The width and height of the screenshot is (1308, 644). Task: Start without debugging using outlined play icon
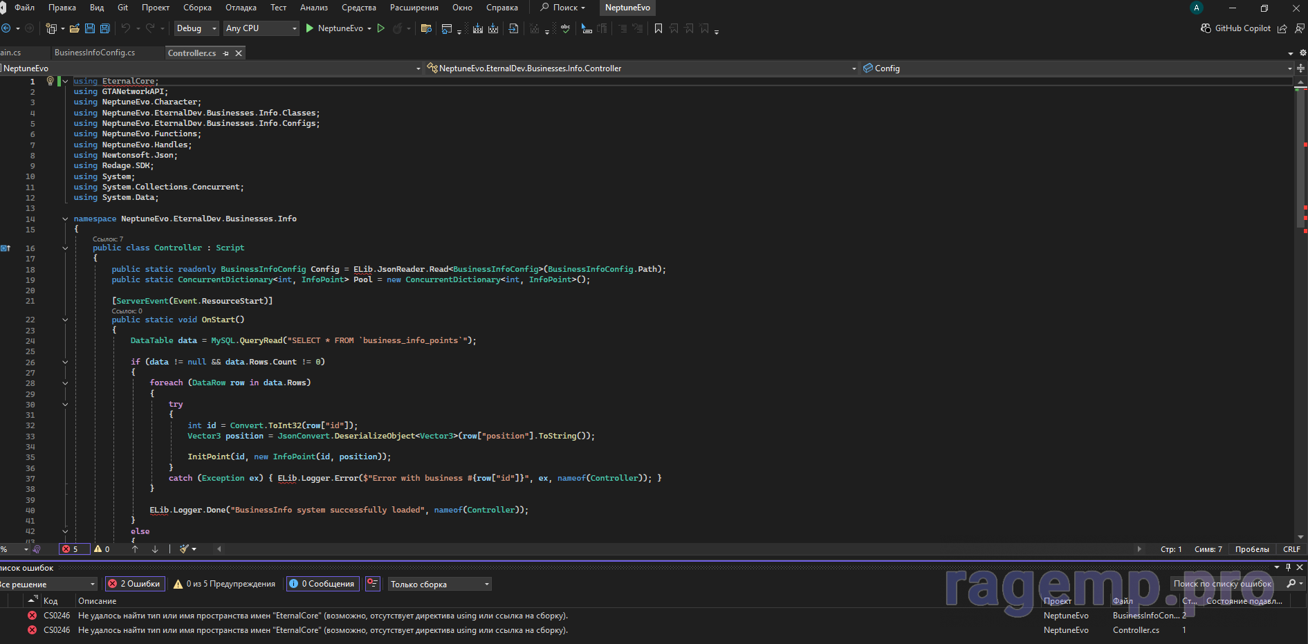click(380, 28)
